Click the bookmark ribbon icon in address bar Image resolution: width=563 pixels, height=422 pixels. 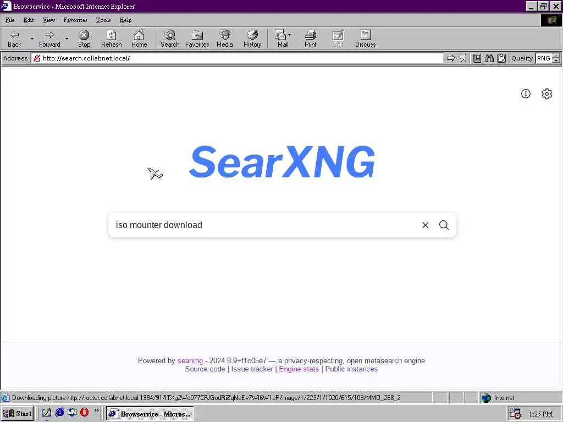463,58
